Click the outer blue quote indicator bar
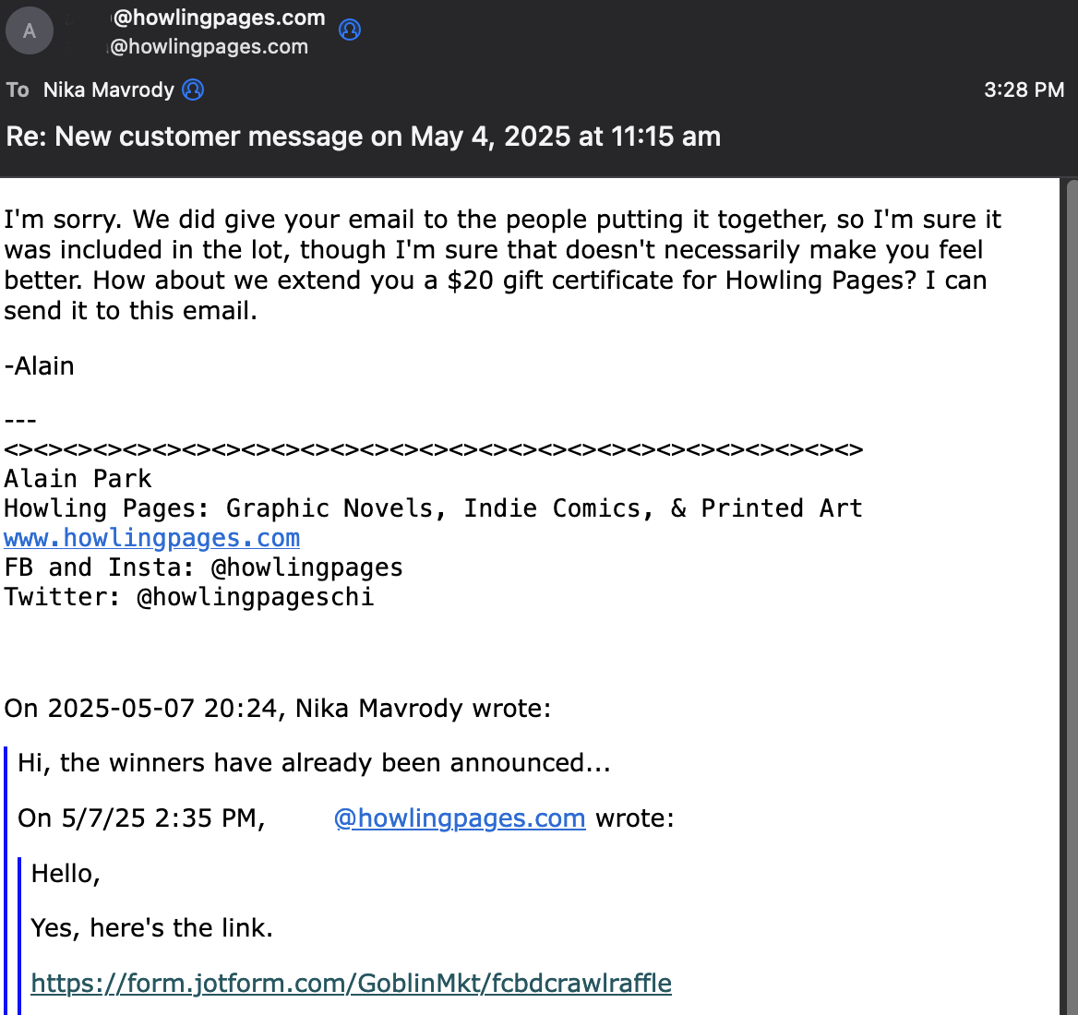The image size is (1078, 1015). [6, 881]
